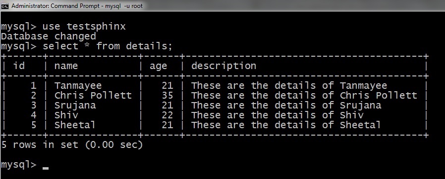Click the name cell 'Shiv'
The height and width of the screenshot is (179, 445).
click(x=66, y=115)
